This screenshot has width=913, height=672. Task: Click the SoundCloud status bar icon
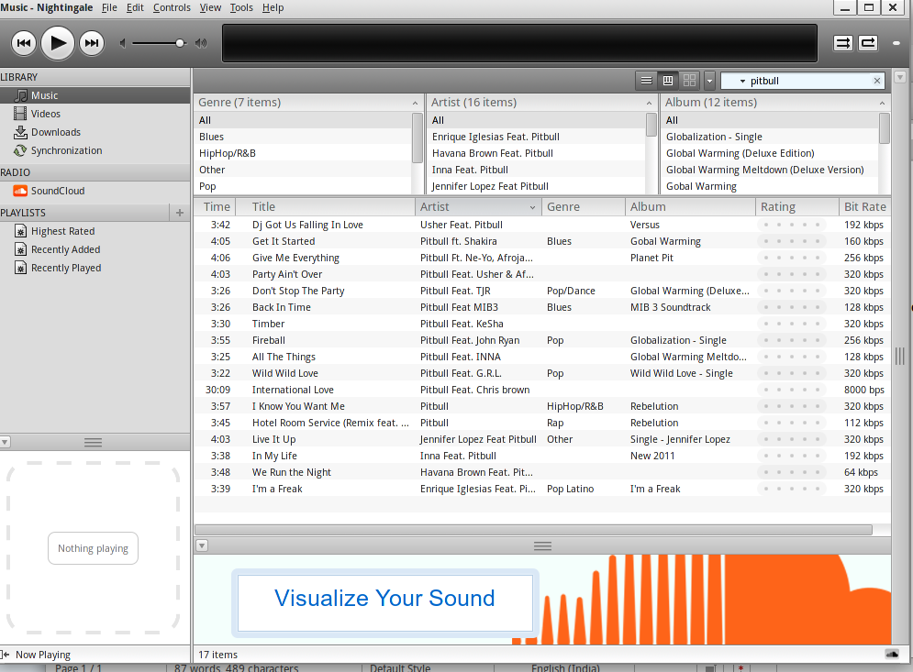tap(892, 654)
